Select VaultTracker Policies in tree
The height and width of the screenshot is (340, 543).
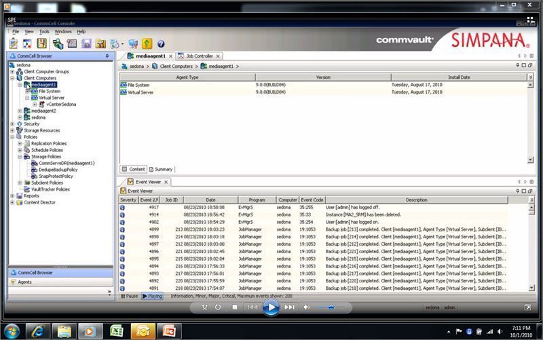click(50, 189)
